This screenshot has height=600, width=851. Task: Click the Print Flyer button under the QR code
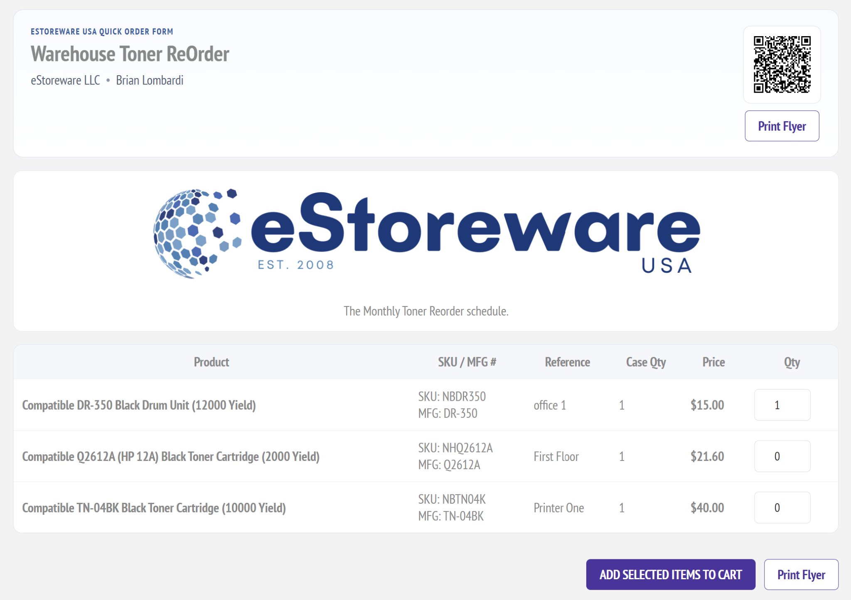782,126
